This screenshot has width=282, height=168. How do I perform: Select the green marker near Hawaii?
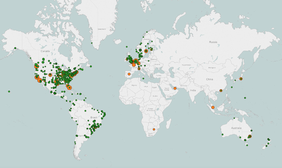[x=9, y=91]
